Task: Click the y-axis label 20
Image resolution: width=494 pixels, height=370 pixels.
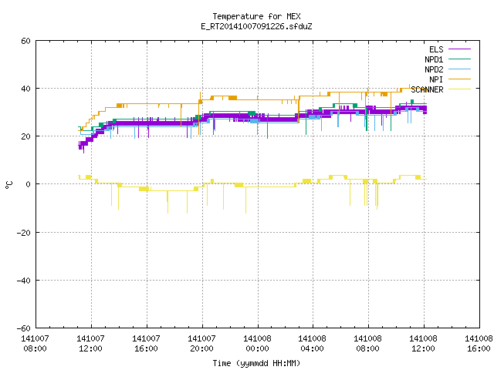Action: coord(25,136)
